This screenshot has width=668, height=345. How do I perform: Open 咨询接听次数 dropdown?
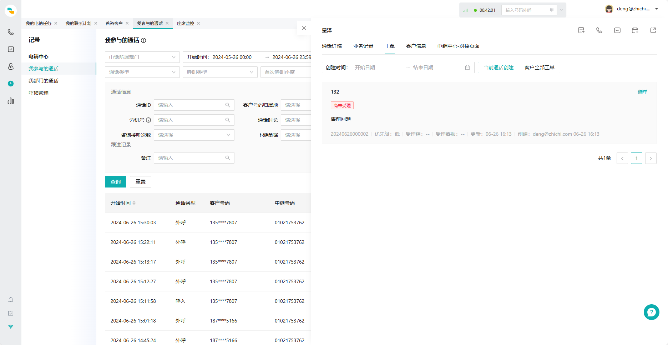[194, 135]
